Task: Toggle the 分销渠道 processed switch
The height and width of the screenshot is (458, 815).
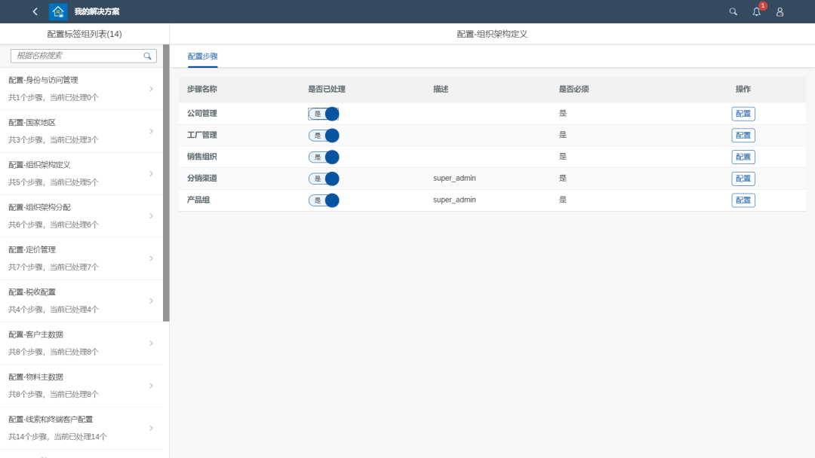Action: click(324, 179)
